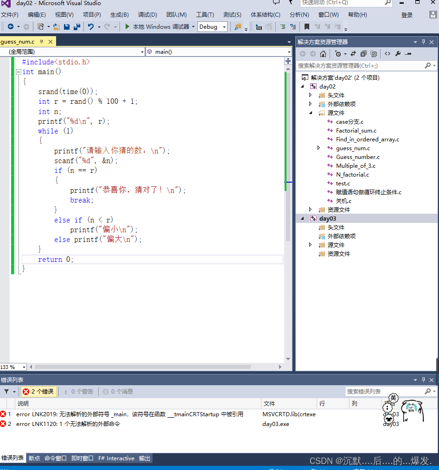The image size is (439, 470).
Task: Select test.c in Solution Explorer
Action: coord(343,183)
